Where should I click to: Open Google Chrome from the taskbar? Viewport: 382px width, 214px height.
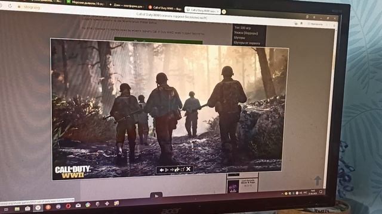[x=88, y=205]
